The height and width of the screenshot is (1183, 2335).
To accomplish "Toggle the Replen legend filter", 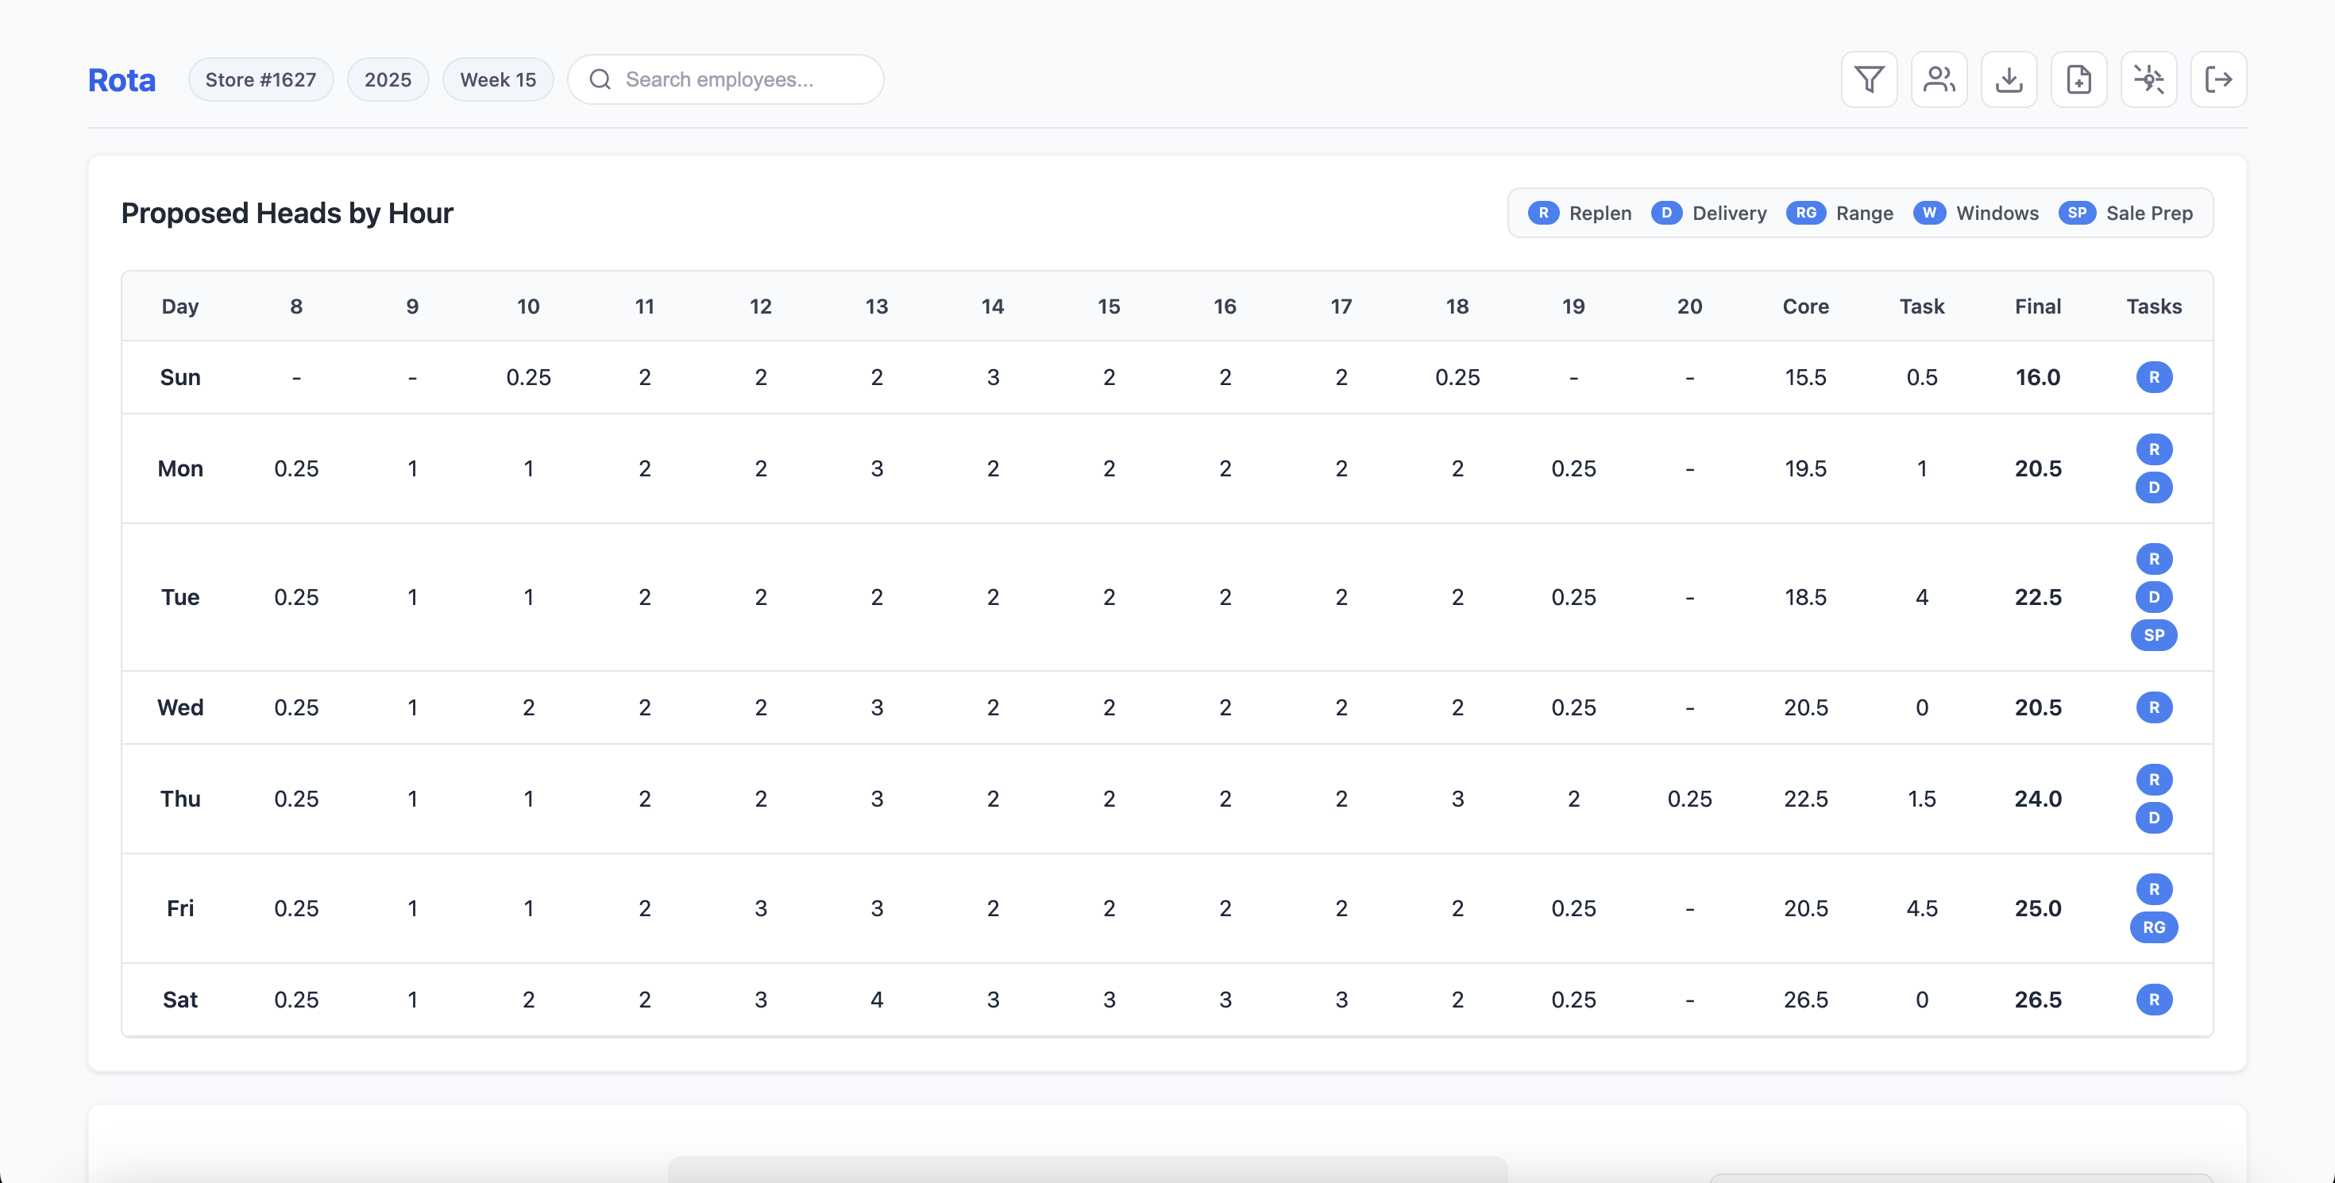I will pyautogui.click(x=1579, y=213).
